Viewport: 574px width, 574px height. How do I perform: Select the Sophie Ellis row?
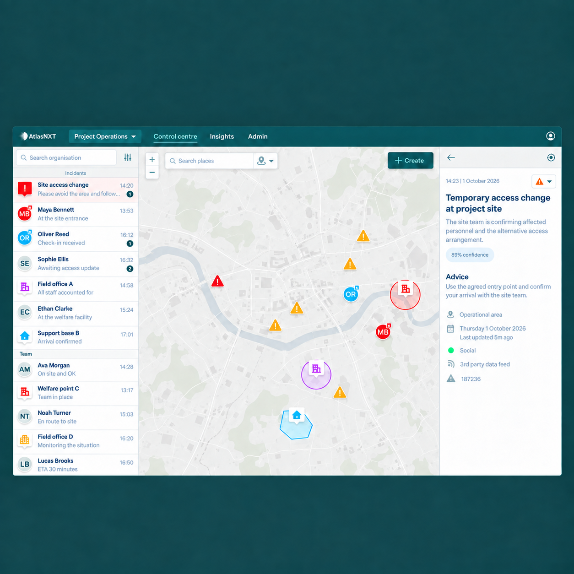point(76,264)
